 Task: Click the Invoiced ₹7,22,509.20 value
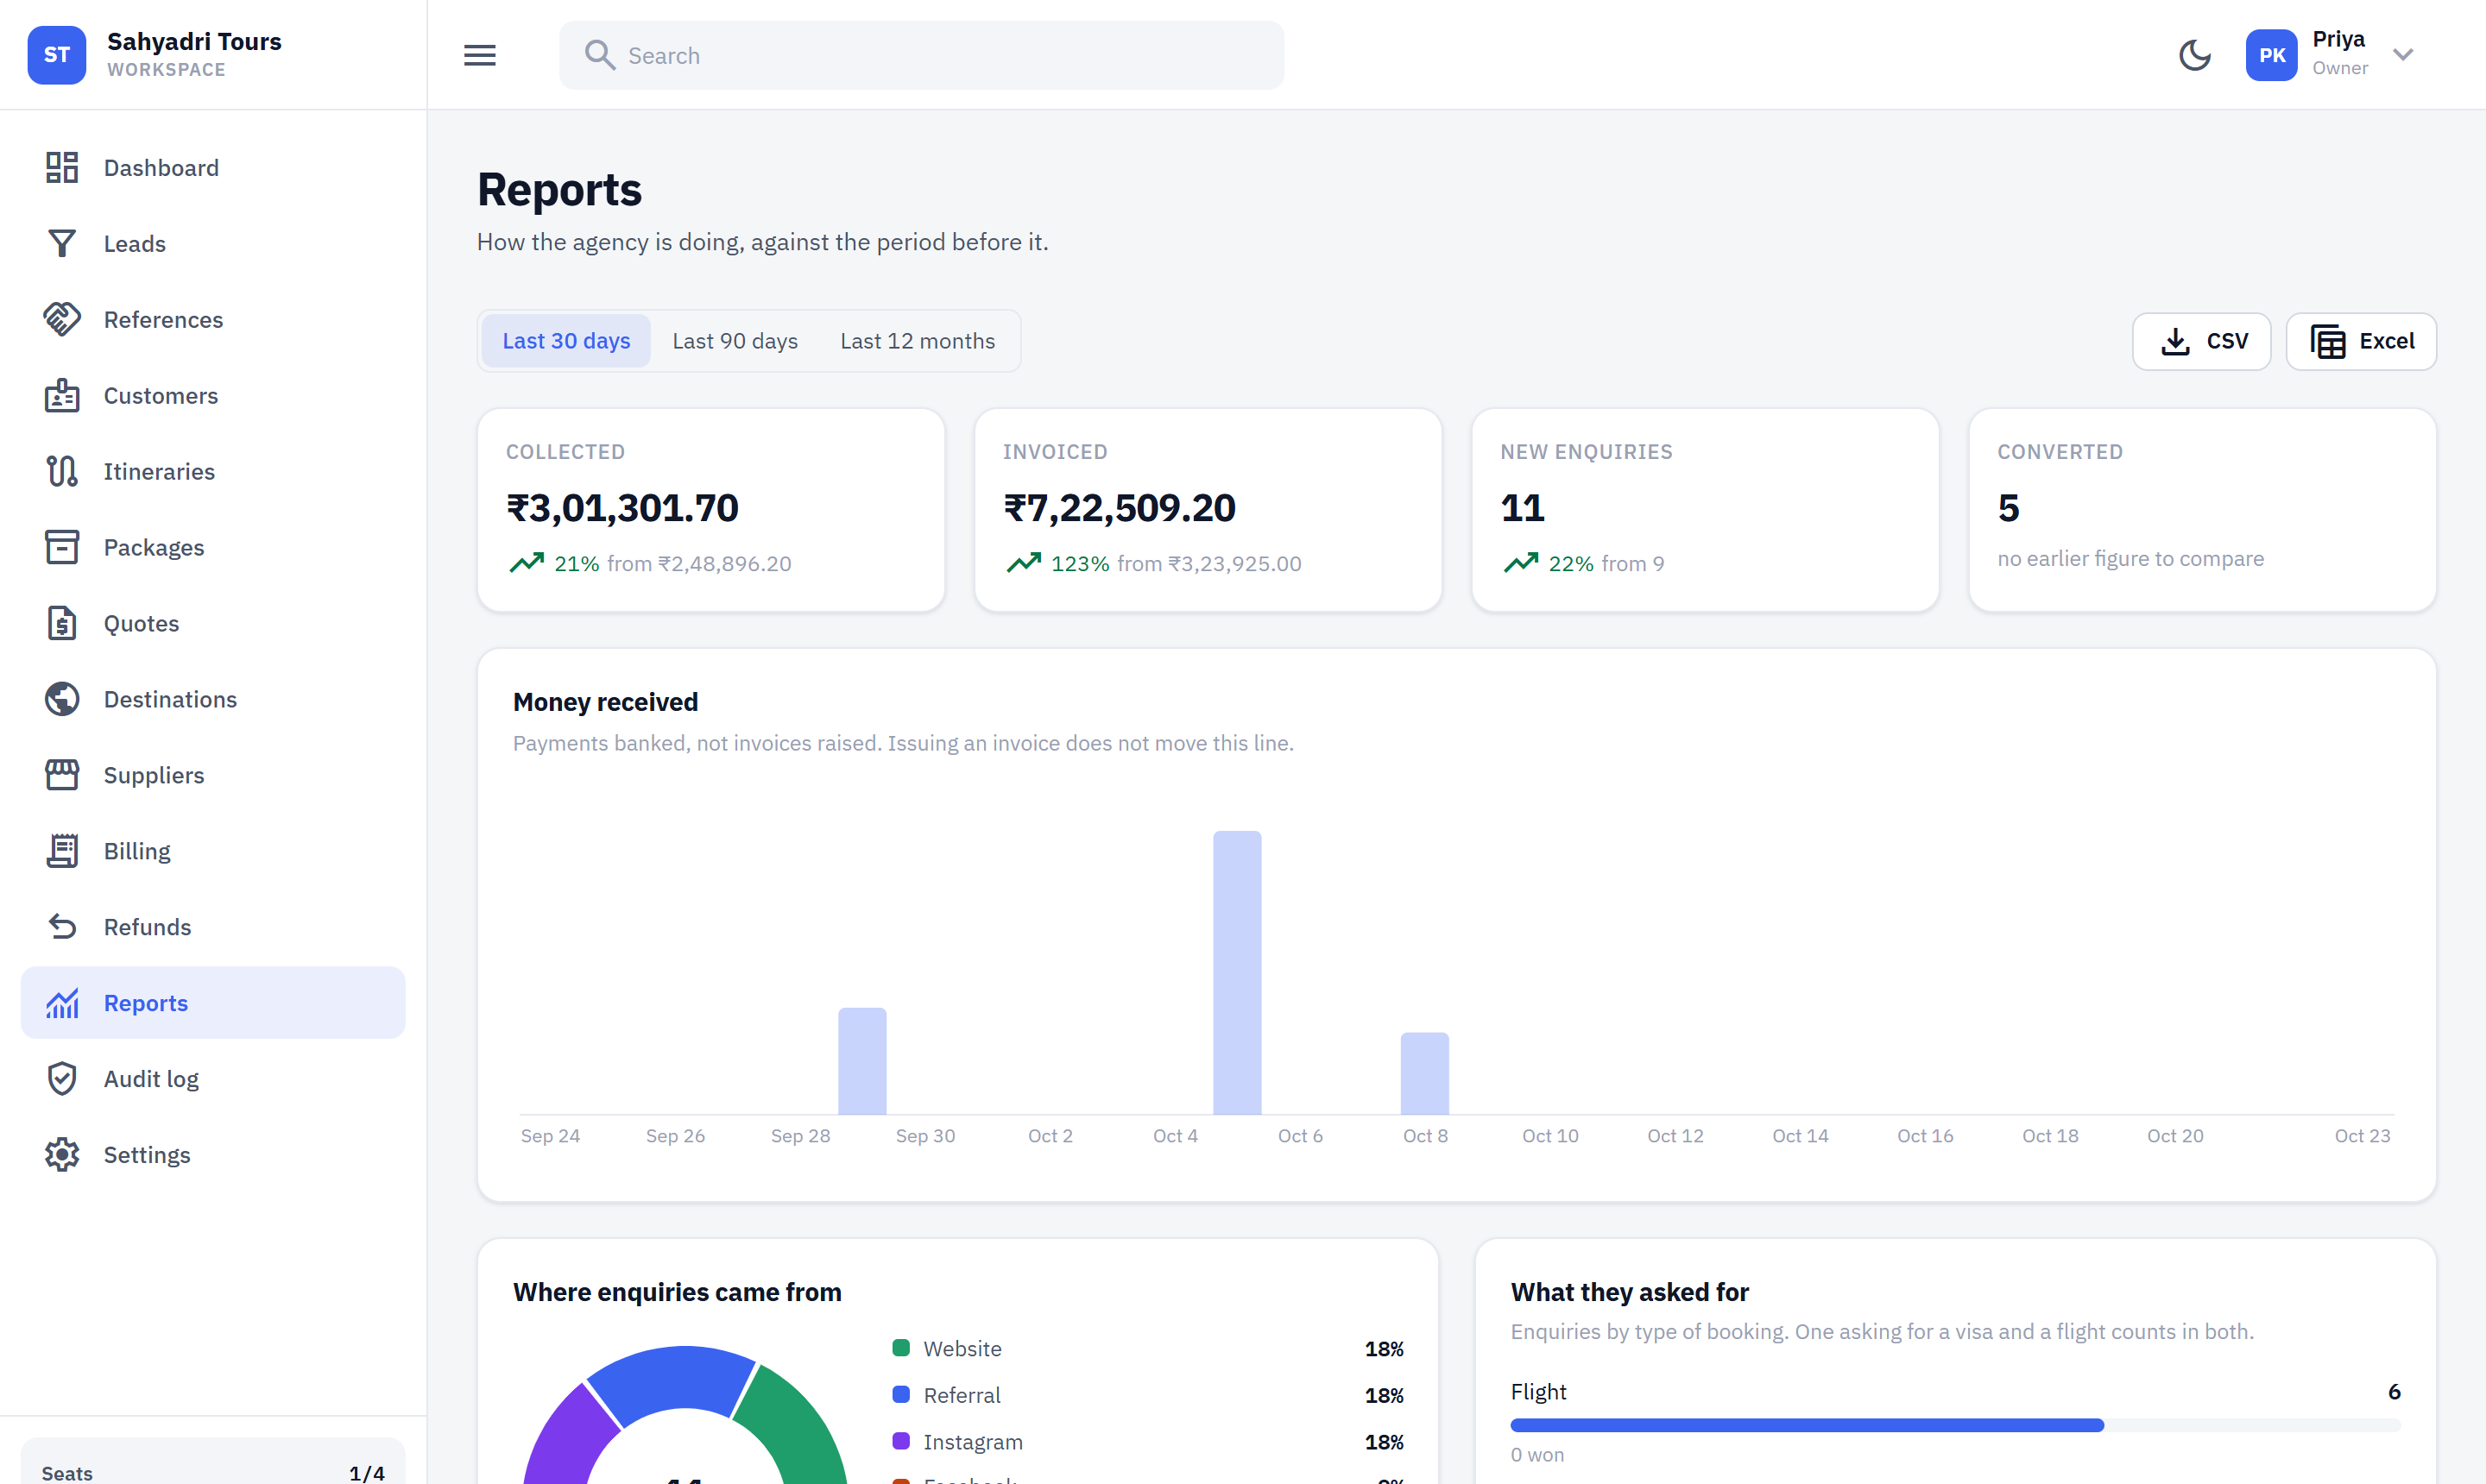click(1120, 508)
